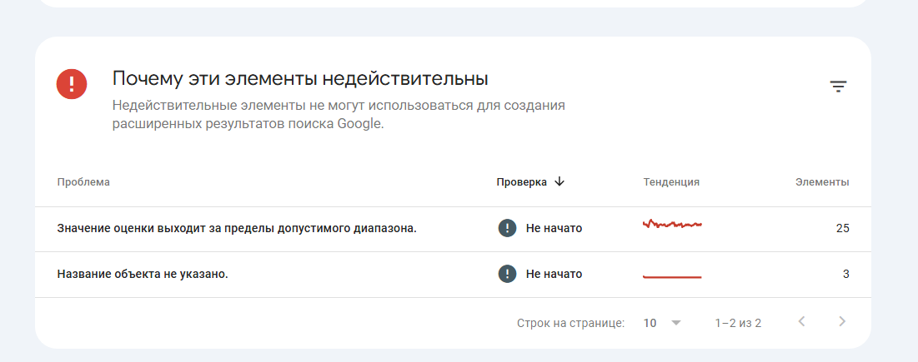Click trend sparkline for rating range issue
Screen dimensions: 918x362
(x=672, y=225)
